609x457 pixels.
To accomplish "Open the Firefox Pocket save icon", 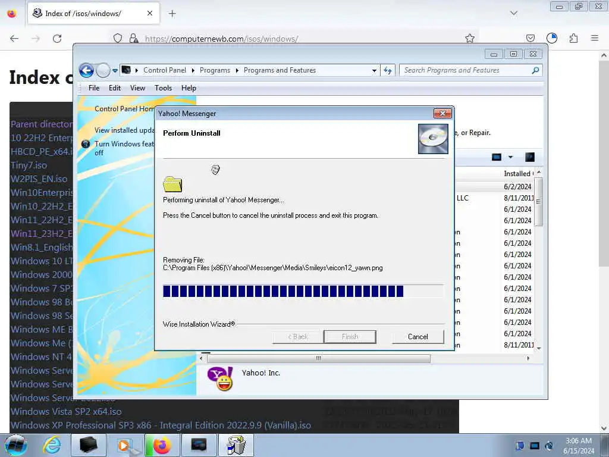I will 530,38.
